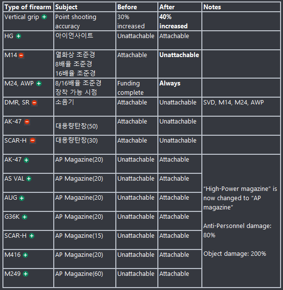This screenshot has width=283, height=290.
Task: Click the green plus icon next to G36K
Action: coord(24,217)
